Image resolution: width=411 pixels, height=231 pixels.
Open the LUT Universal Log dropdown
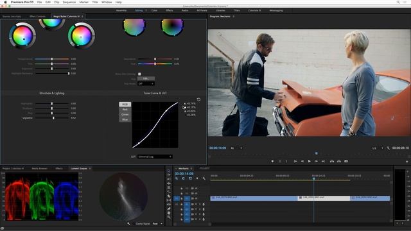coord(155,157)
